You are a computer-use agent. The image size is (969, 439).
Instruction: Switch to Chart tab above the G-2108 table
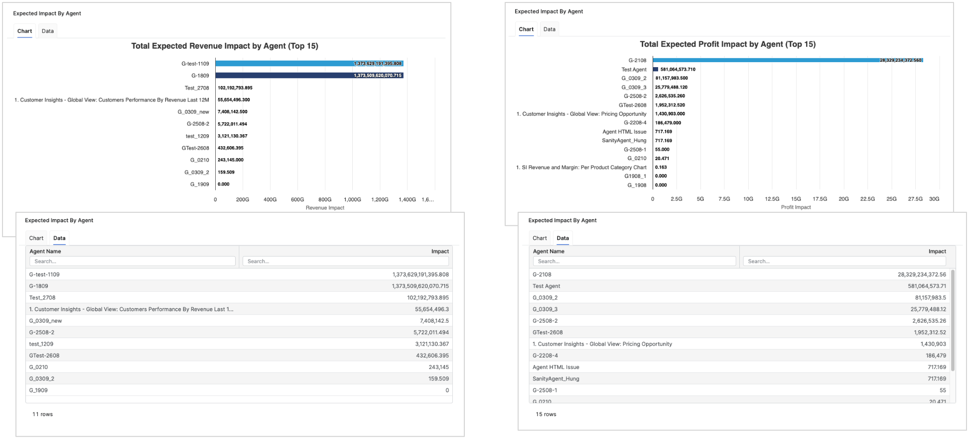click(540, 238)
